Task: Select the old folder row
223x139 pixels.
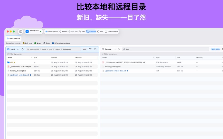Action: pyautogui.click(x=52, y=62)
